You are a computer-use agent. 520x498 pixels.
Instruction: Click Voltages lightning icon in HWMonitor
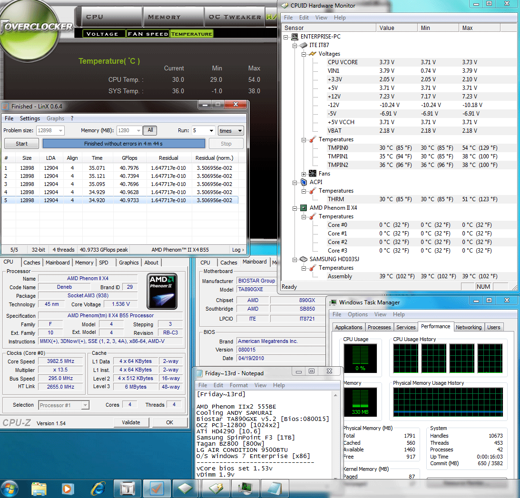click(313, 54)
